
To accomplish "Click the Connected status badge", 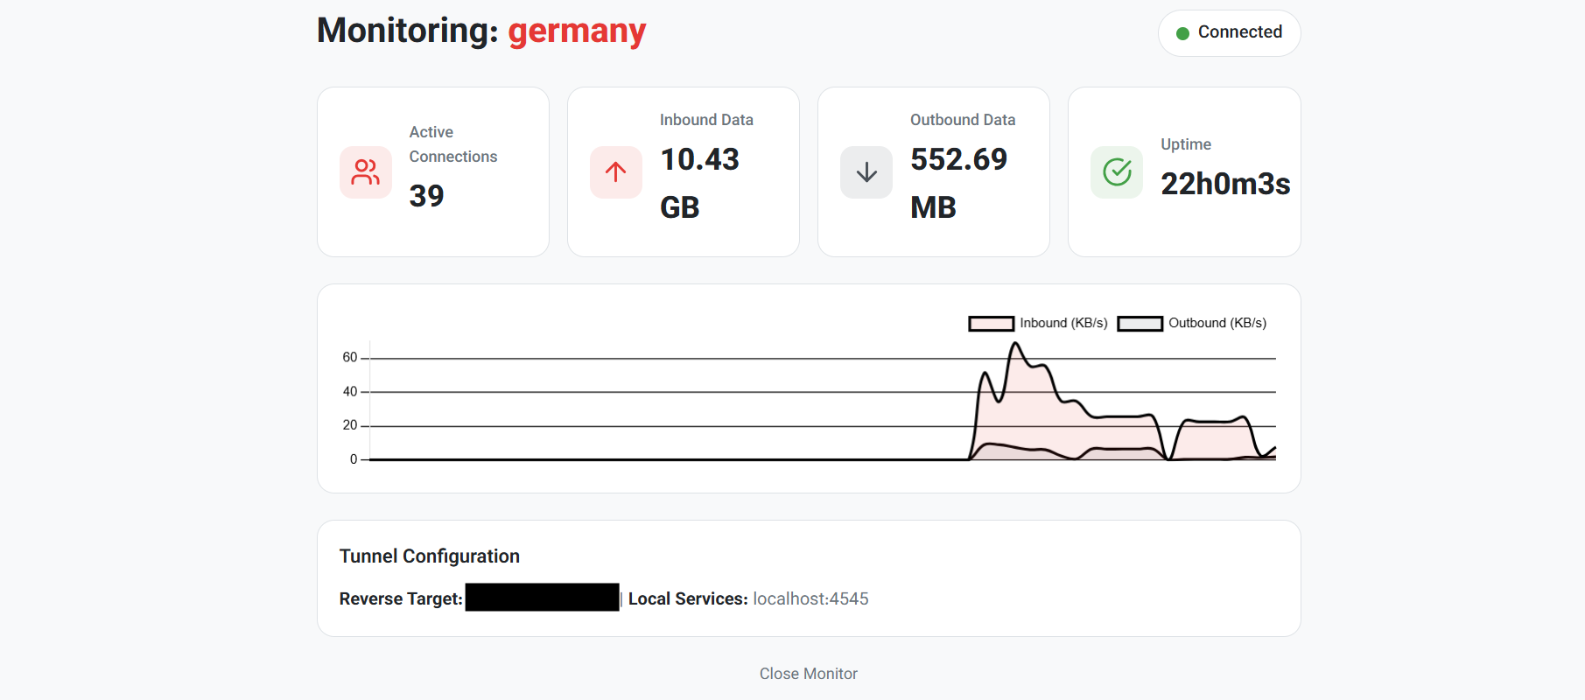I will click(x=1229, y=33).
